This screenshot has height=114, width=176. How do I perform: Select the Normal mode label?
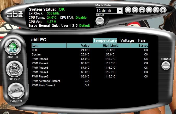(x=44, y=26)
